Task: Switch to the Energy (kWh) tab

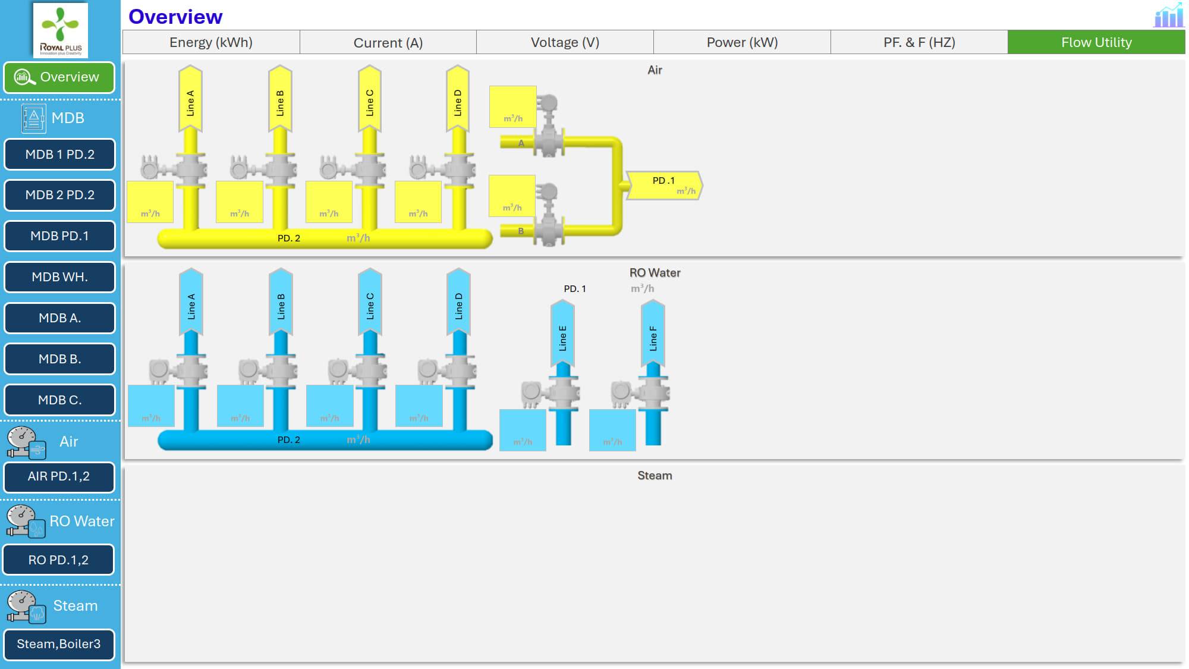Action: click(x=211, y=42)
